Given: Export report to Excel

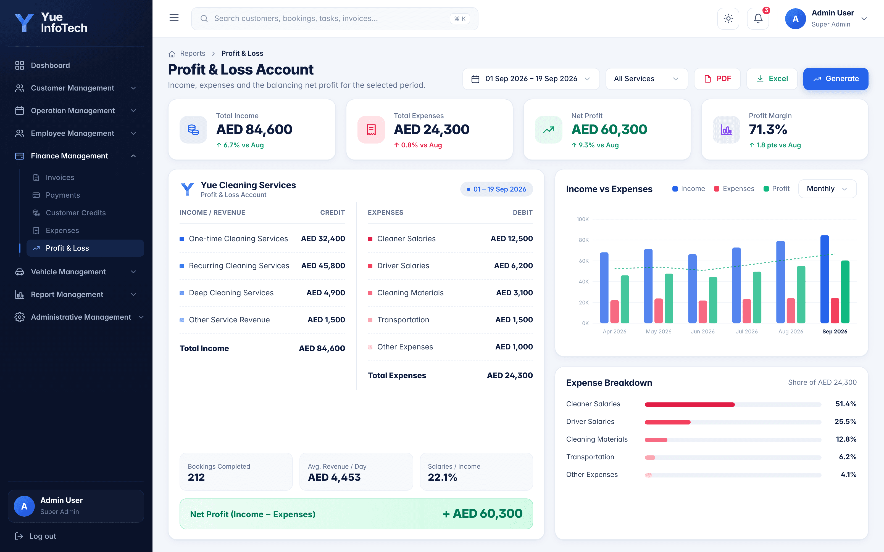Looking at the screenshot, I should pos(772,79).
